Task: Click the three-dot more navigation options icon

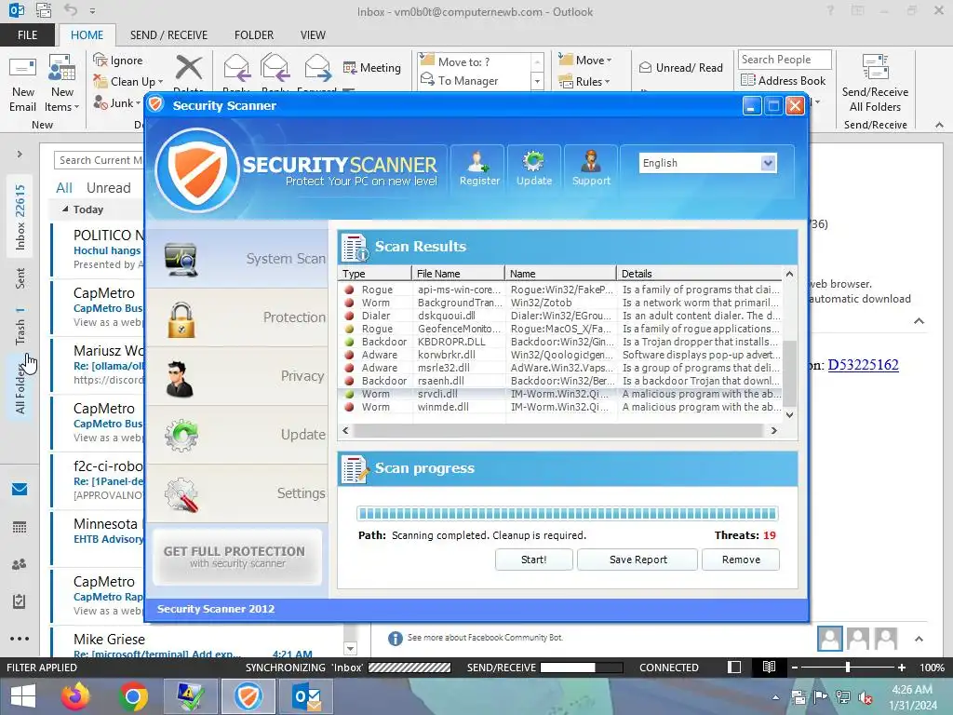Action: pos(20,639)
